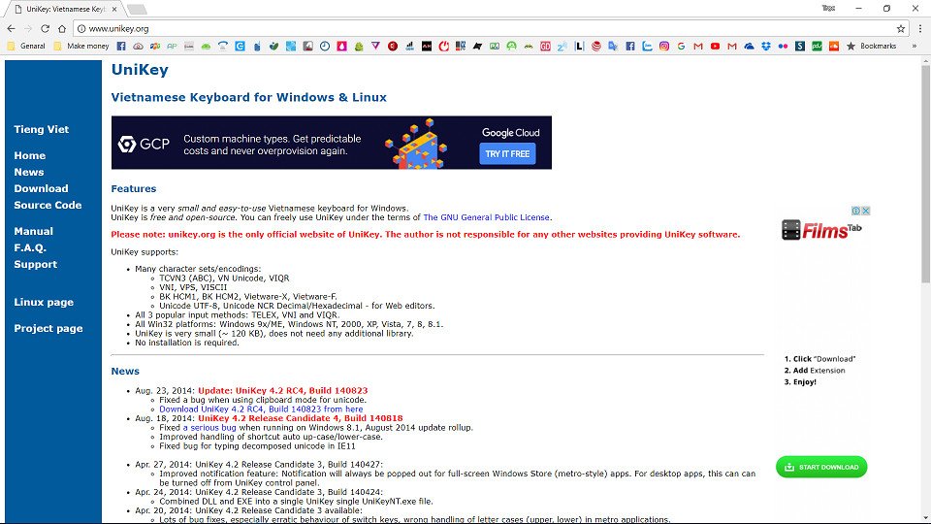Image resolution: width=931 pixels, height=524 pixels.
Task: Open Manual in the sidebar
Action: coord(33,232)
